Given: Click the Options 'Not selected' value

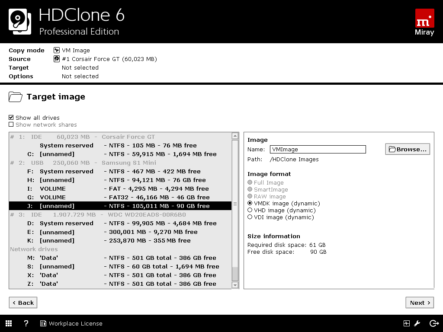Looking at the screenshot, I should (80, 76).
